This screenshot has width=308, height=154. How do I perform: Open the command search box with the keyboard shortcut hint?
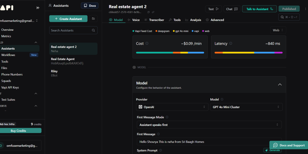click(x=289, y=17)
